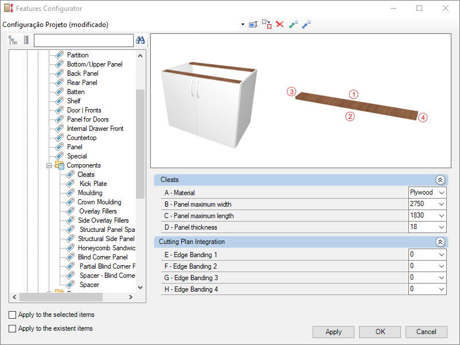Click the tree scroll down arrow
This screenshot has height=345, width=460.
[140, 288]
